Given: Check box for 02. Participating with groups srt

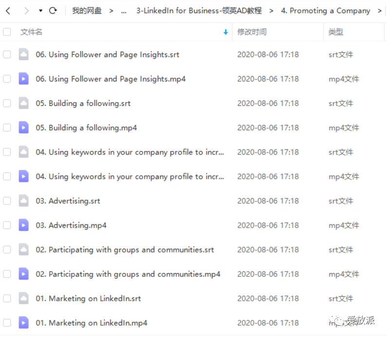Looking at the screenshot, I should point(7,250).
